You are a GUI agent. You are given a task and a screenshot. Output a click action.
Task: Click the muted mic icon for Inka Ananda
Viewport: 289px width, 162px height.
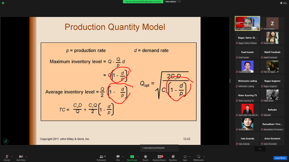pyautogui.click(x=237, y=144)
